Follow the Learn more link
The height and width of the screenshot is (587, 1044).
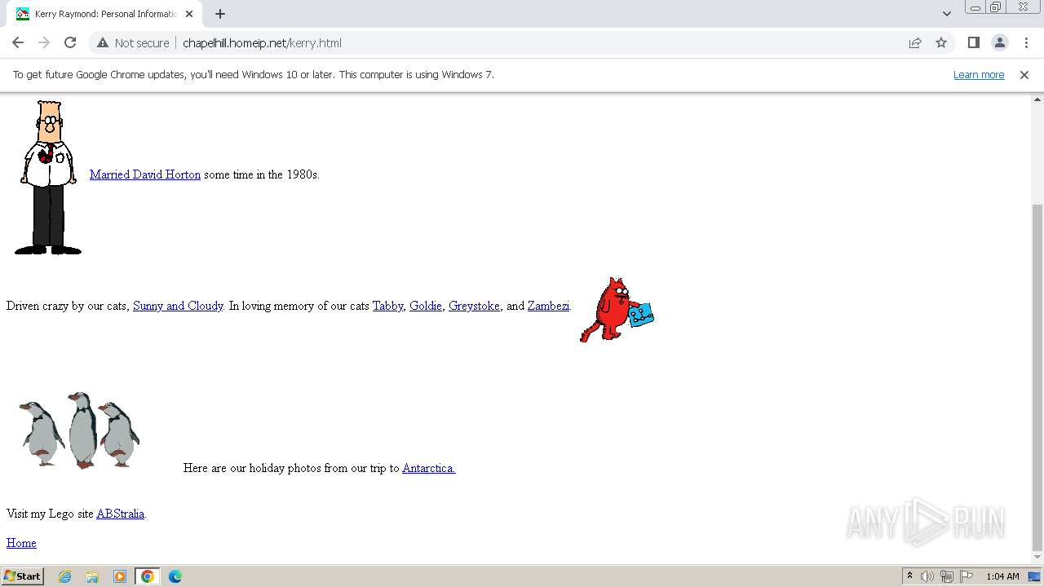click(979, 74)
